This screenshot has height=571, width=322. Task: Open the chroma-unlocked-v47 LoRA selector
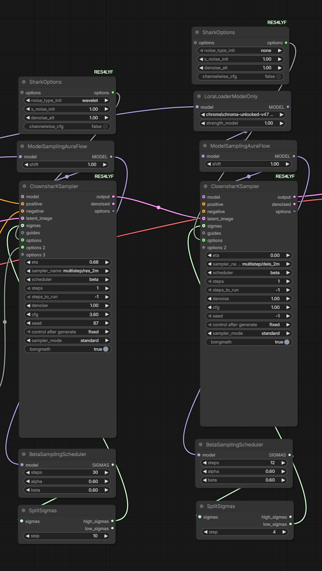(242, 114)
